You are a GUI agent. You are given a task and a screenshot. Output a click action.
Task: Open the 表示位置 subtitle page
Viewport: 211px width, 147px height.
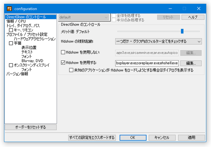pyautogui.click(x=29, y=48)
